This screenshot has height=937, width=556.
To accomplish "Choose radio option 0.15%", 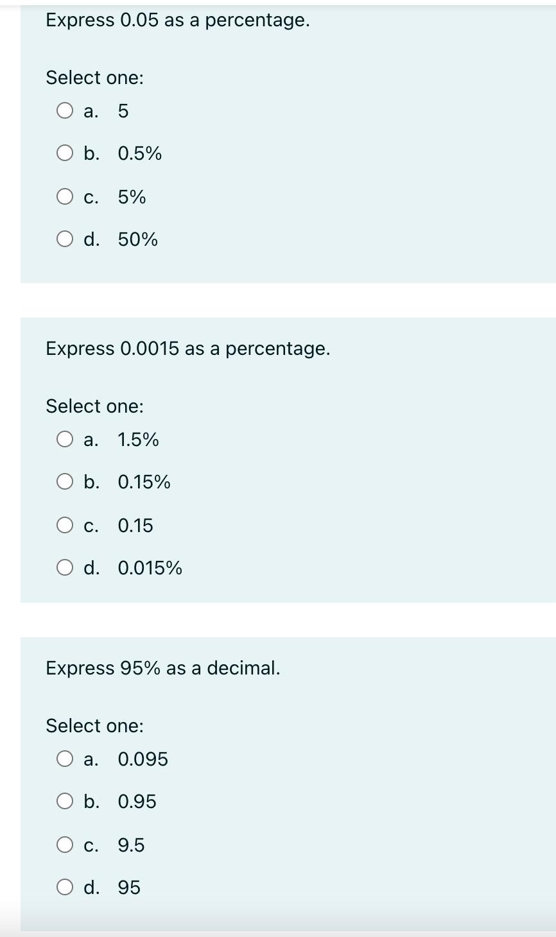I will click(65, 482).
